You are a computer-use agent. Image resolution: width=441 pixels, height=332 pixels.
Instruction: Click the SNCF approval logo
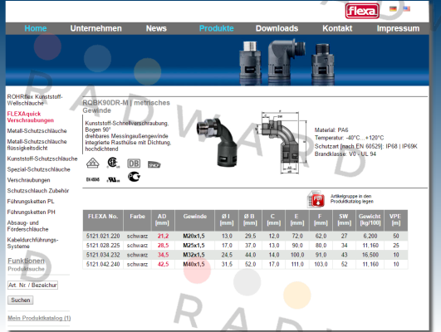pos(154,164)
